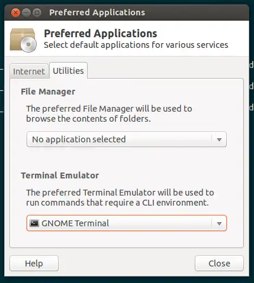Open Help for Preferred Applications
This screenshot has width=254, height=283.
pos(34,264)
